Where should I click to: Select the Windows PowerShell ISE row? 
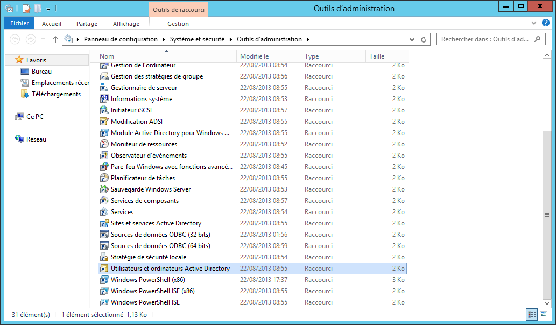tap(252, 302)
